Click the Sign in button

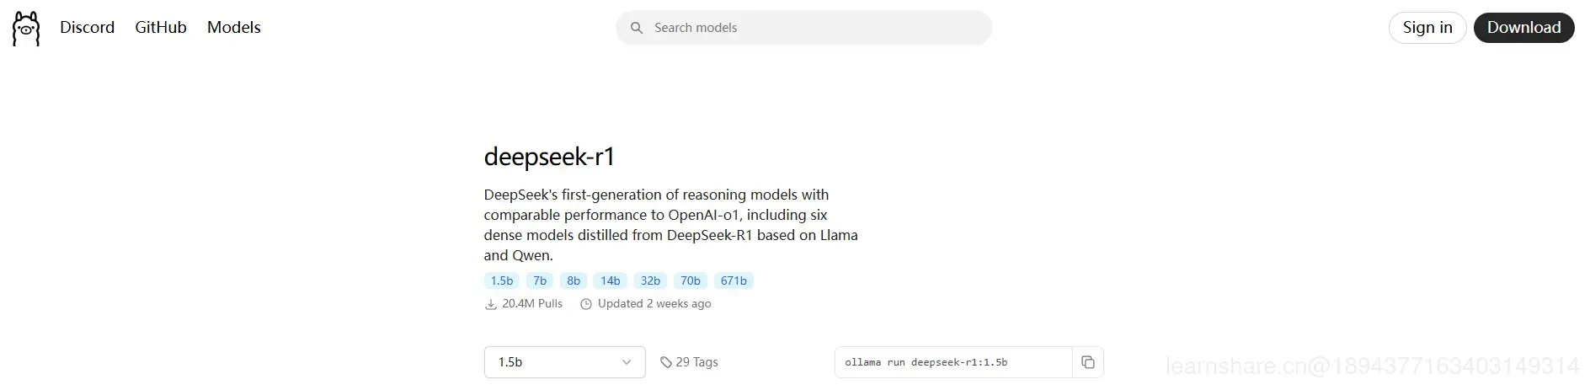(x=1427, y=28)
